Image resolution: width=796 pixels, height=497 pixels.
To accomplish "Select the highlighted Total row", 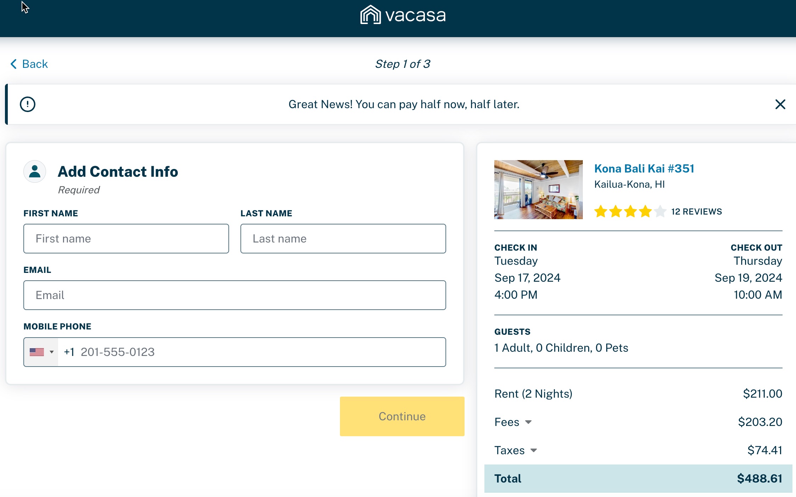I will (x=637, y=478).
